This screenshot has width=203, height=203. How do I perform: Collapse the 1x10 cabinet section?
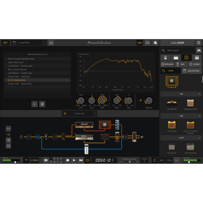181,138
